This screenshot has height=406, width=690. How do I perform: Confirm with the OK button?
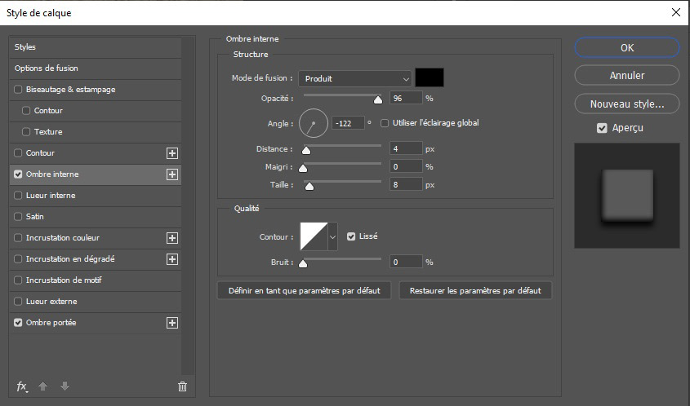pyautogui.click(x=627, y=47)
